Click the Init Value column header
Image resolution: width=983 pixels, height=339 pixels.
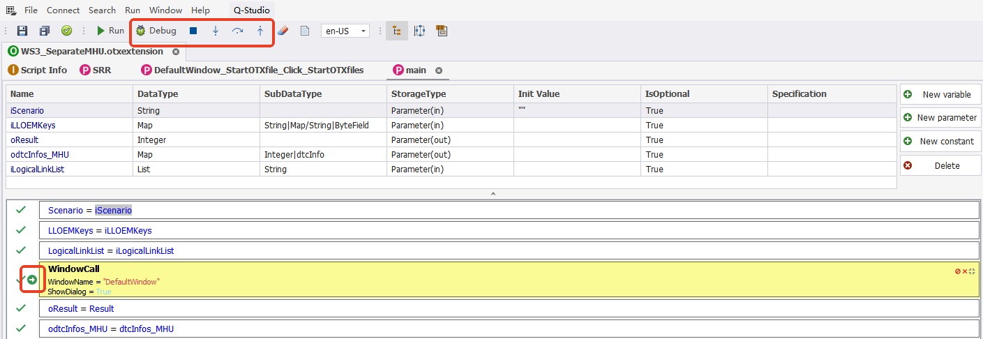point(577,93)
